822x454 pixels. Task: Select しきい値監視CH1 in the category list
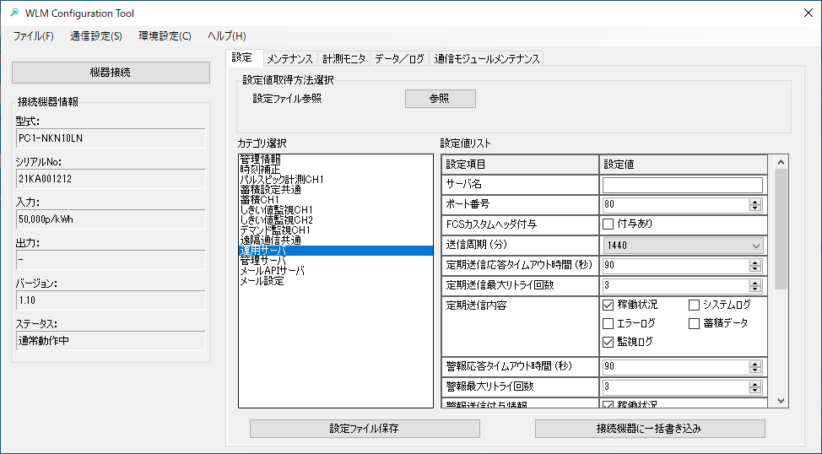click(x=336, y=210)
